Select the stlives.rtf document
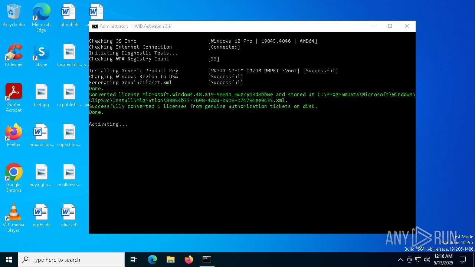 pyautogui.click(x=69, y=216)
